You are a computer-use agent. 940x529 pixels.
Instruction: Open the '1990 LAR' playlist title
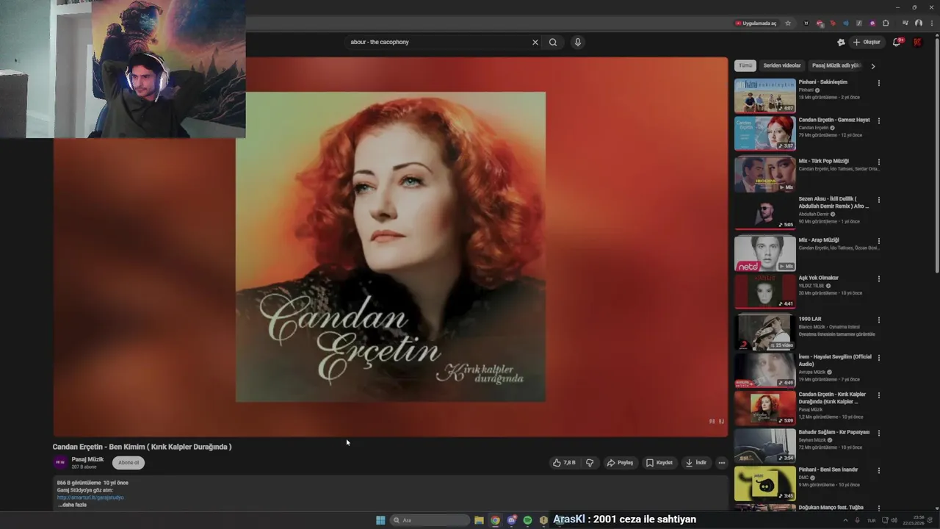pos(810,319)
